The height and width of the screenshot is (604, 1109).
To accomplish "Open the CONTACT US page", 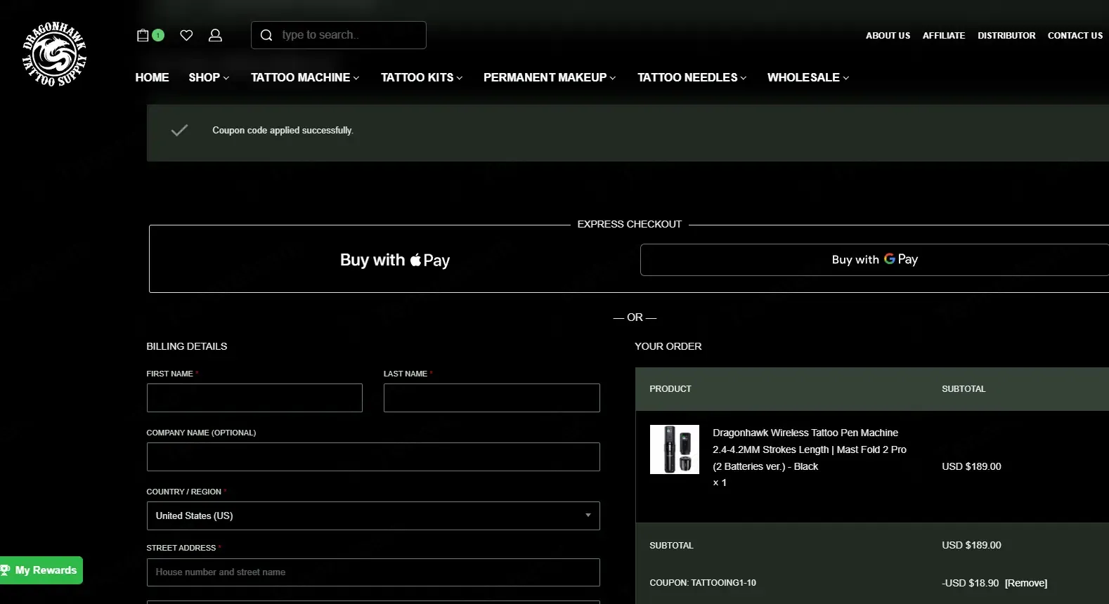I will [1075, 36].
